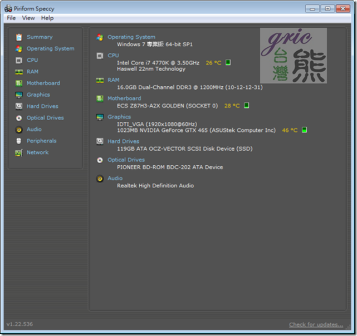Click the Haswell 22nm Technology text
The width and height of the screenshot is (357, 336).
[151, 69]
